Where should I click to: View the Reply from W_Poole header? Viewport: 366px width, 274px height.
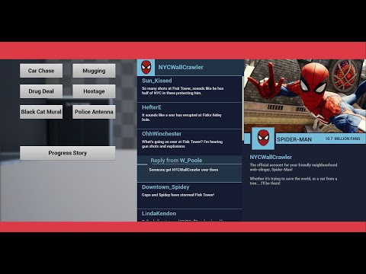(176, 161)
